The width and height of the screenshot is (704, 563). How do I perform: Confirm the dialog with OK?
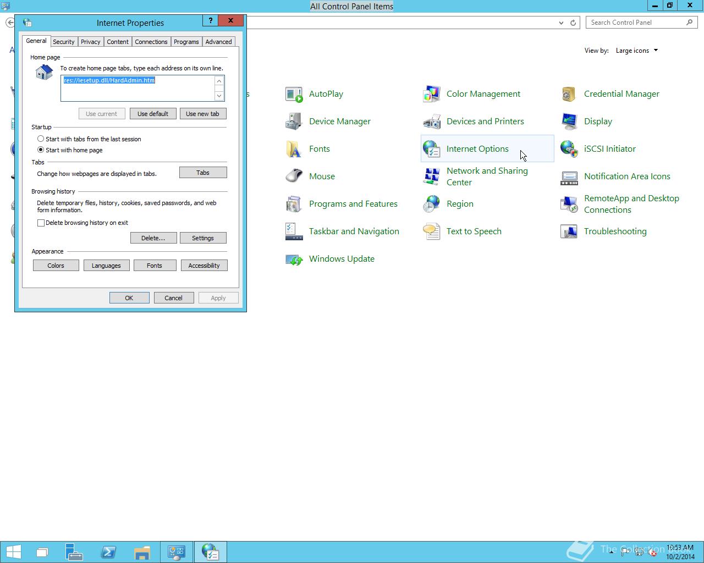click(129, 298)
